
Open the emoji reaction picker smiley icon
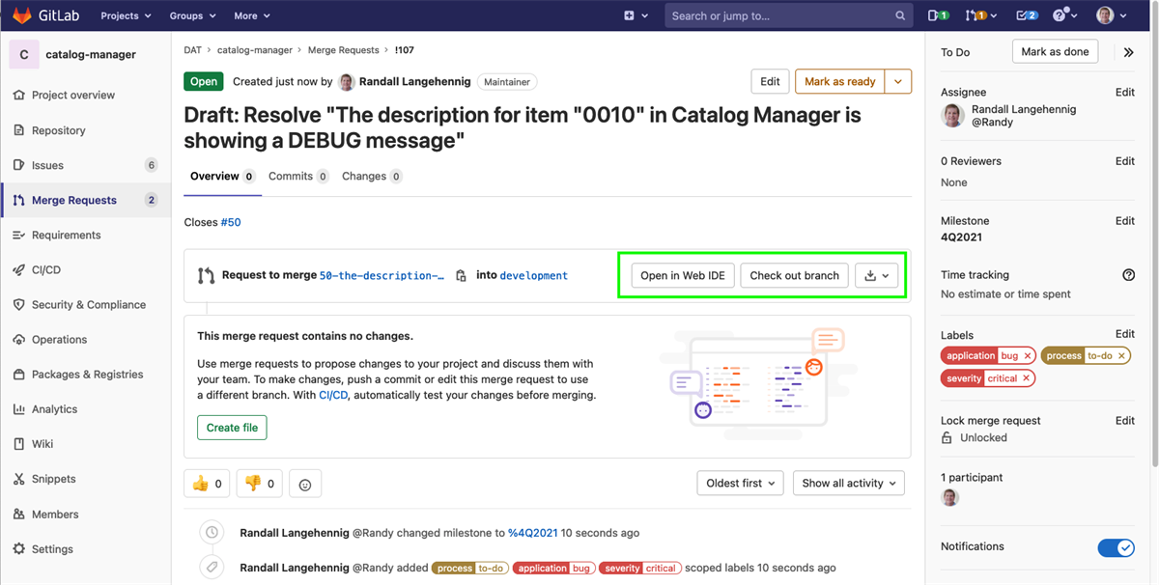tap(304, 483)
